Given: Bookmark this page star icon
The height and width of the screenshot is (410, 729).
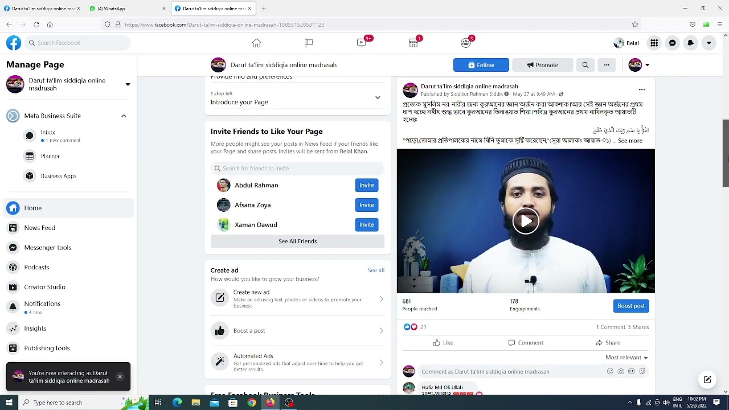Looking at the screenshot, I should click(635, 24).
